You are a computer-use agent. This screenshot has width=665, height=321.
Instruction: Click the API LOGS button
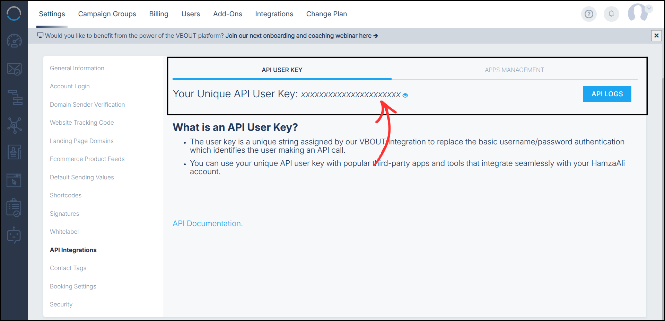click(x=606, y=94)
